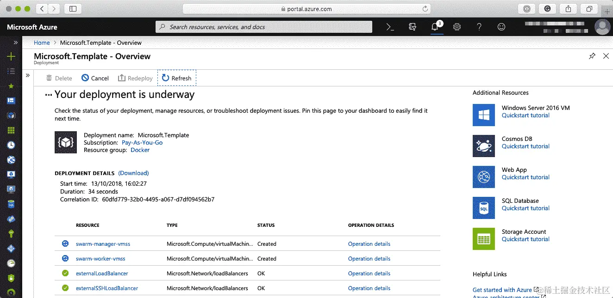Open the feedback smiley icon
The width and height of the screenshot is (613, 298).
point(501,27)
